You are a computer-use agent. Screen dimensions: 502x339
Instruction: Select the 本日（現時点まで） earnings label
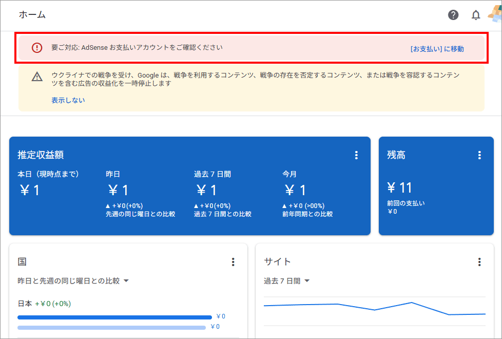click(48, 174)
